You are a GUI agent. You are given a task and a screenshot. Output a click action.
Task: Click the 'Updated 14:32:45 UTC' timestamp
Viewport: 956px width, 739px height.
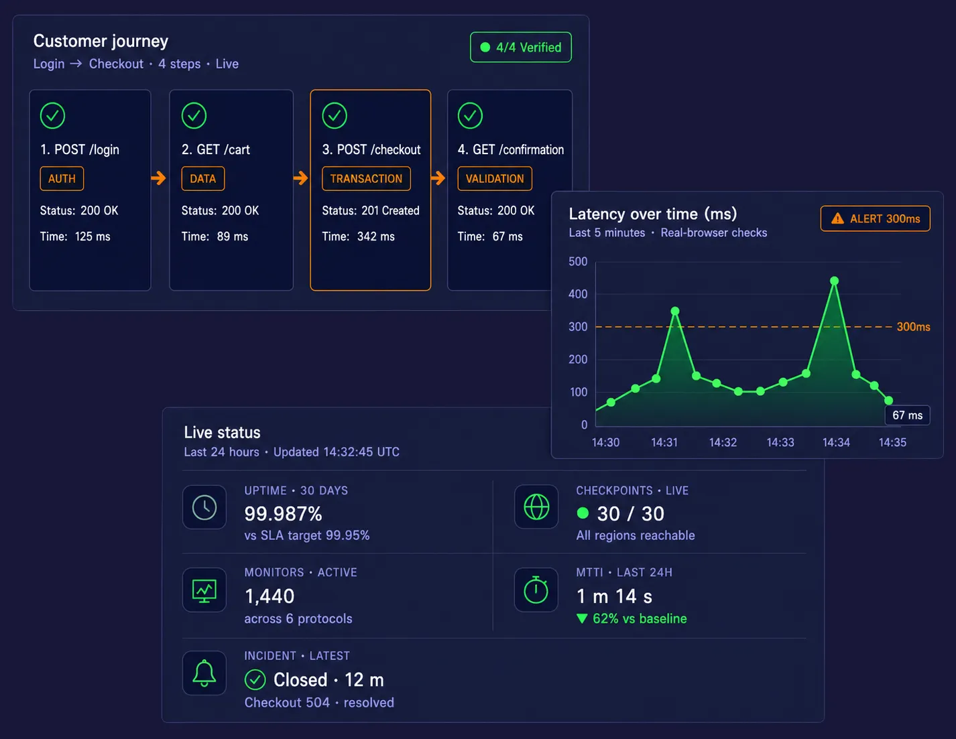[x=337, y=452]
